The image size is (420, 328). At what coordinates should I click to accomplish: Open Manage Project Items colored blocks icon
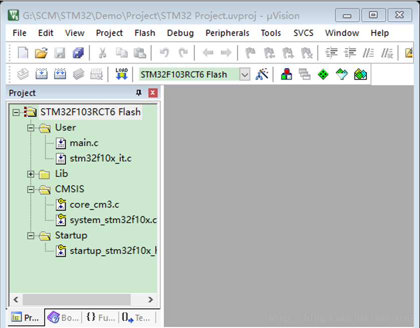click(x=286, y=74)
